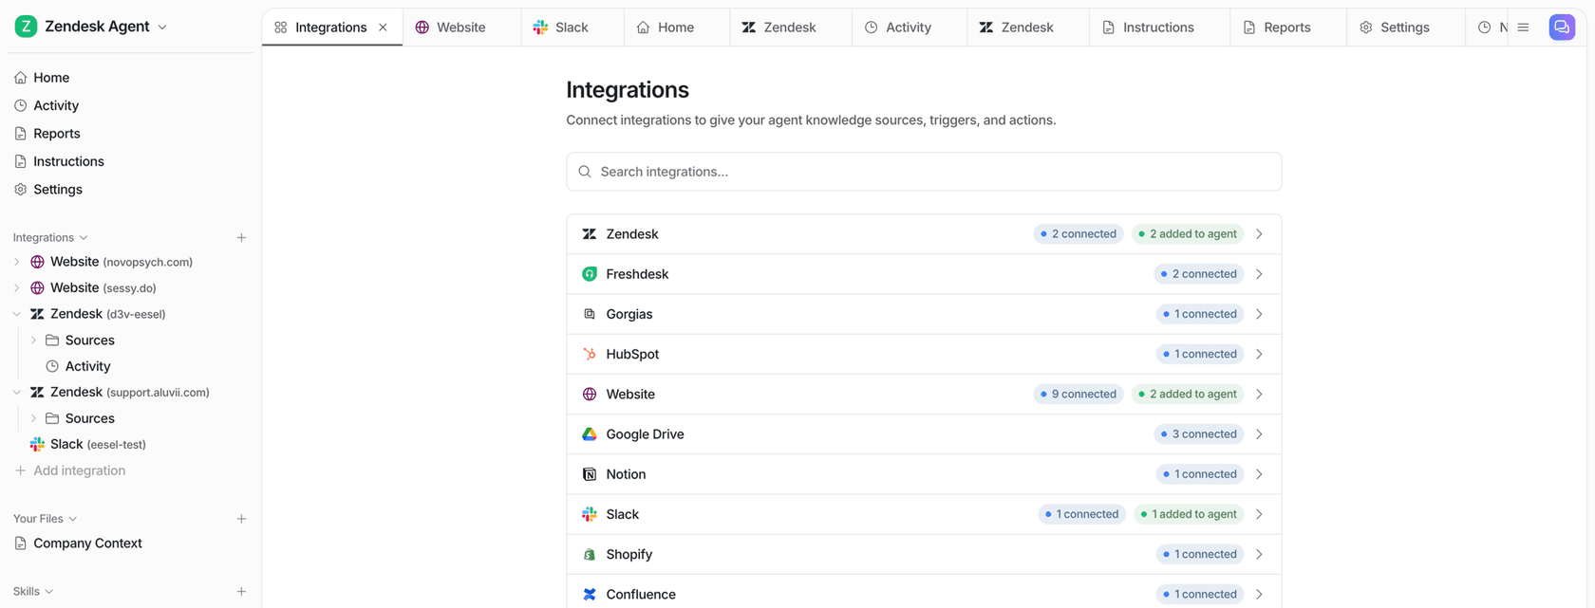This screenshot has height=608, width=1595.
Task: Click Google Drive '3 connected' badge
Action: tap(1199, 434)
